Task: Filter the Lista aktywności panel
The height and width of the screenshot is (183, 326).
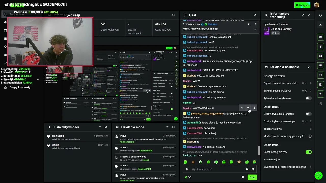Action: click(x=100, y=127)
